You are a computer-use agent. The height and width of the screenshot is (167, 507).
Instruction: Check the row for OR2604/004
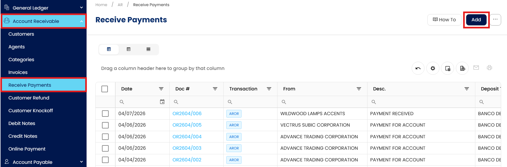(105, 137)
